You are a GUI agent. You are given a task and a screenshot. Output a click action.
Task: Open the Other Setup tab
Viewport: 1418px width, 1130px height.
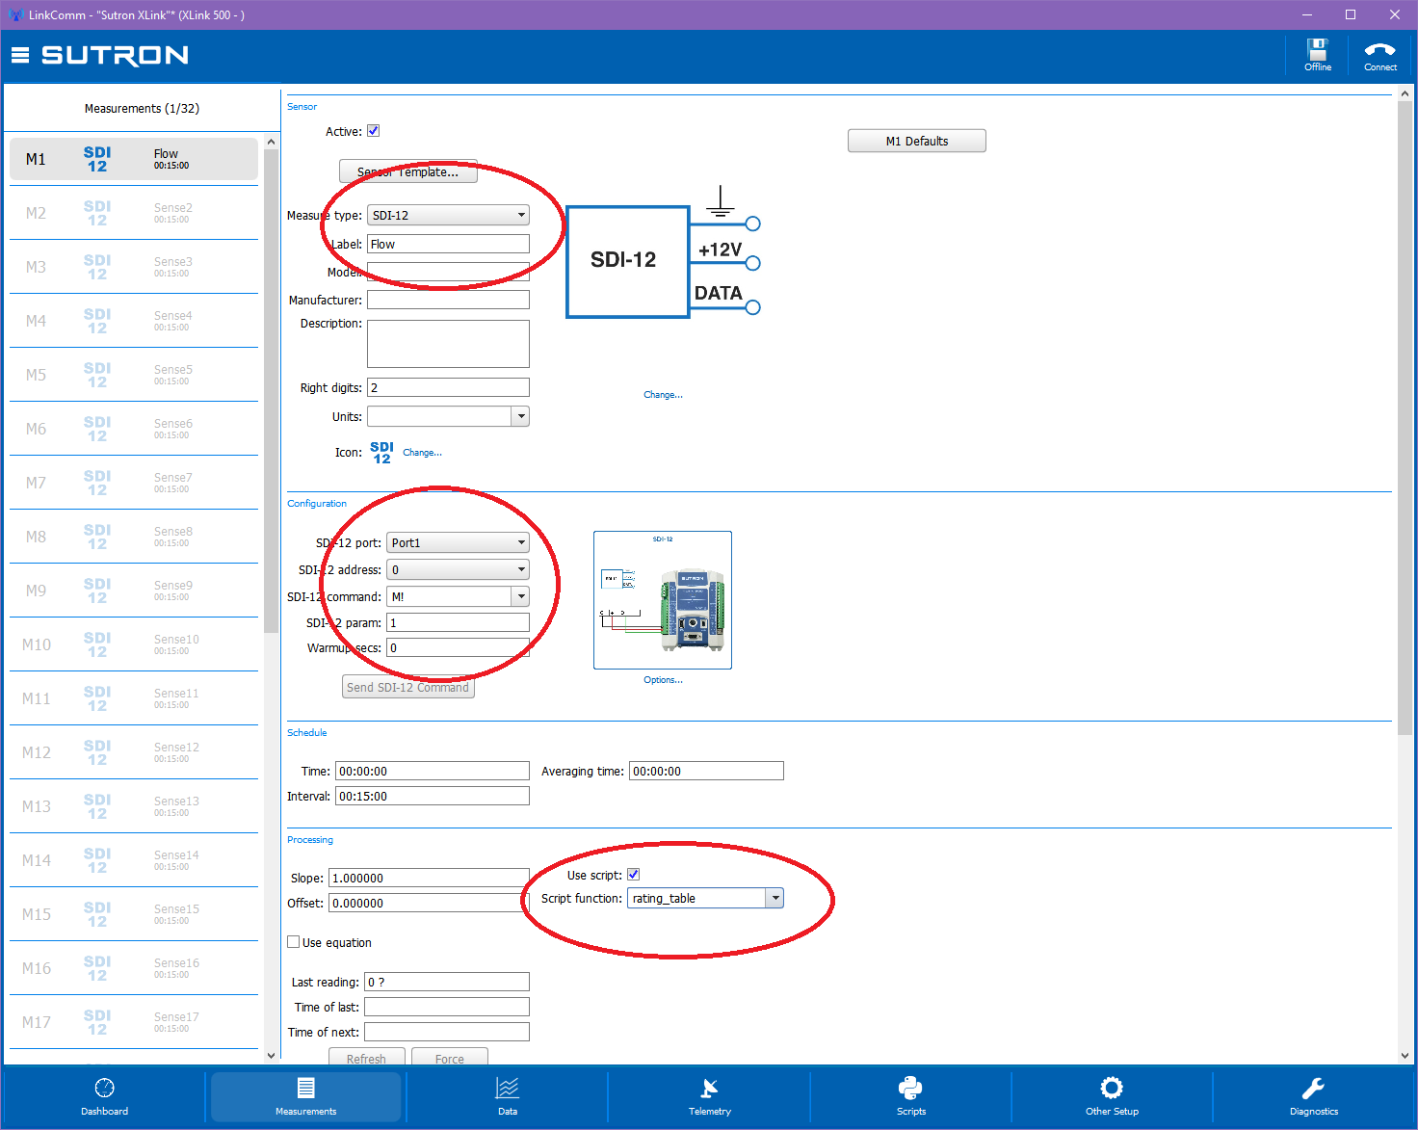[x=1112, y=1096]
